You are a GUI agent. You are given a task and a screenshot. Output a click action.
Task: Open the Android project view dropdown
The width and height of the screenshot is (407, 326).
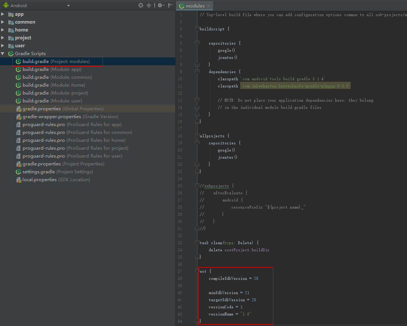coord(68,6)
